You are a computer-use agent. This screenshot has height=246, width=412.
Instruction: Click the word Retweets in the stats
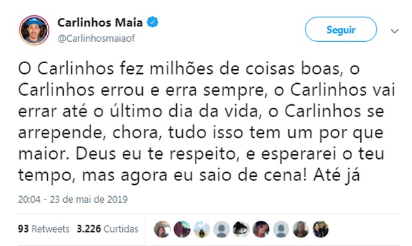[x=51, y=229]
